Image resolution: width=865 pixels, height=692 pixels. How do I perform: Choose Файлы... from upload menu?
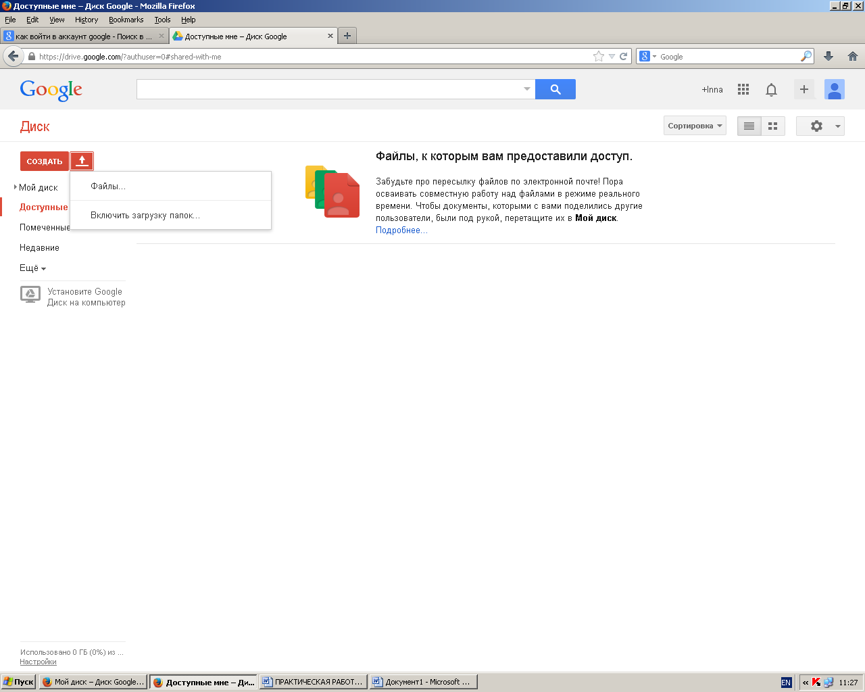pos(170,186)
